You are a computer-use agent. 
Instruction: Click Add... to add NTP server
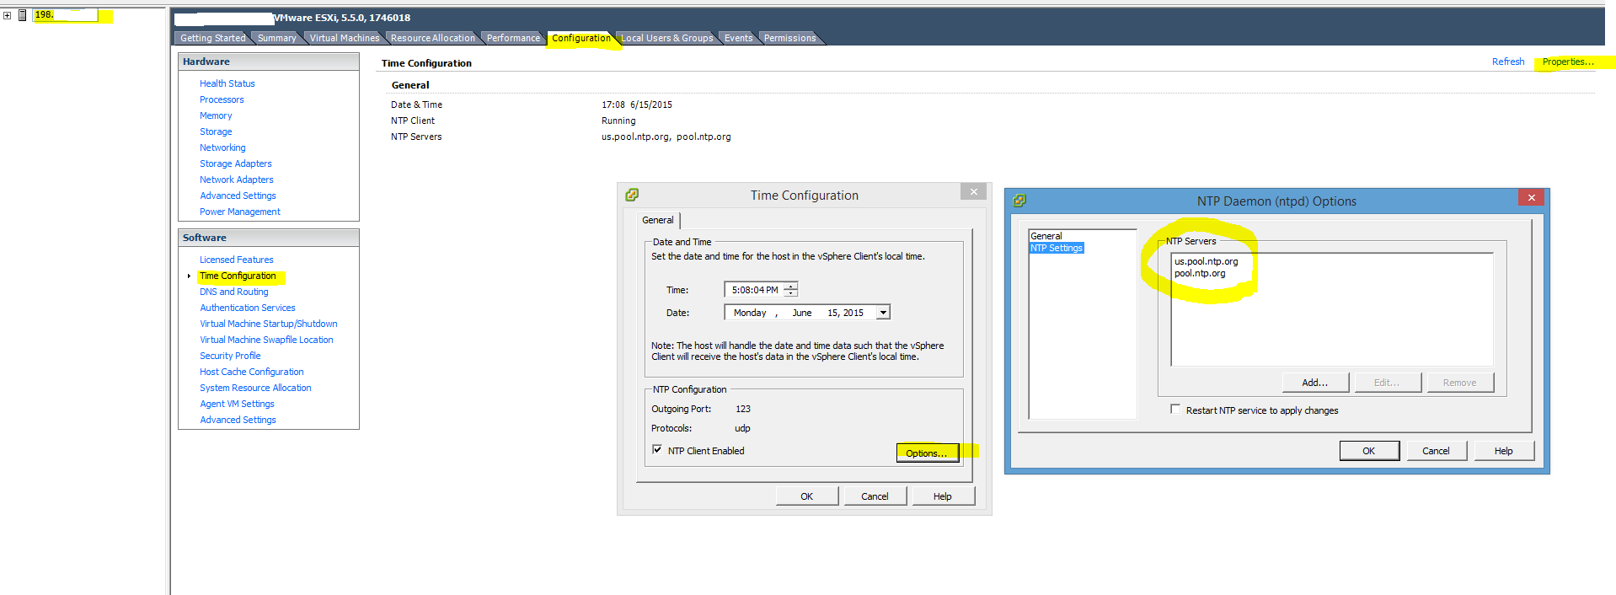(x=1314, y=383)
